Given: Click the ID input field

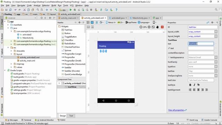Looking at the screenshot, I should (203, 27).
